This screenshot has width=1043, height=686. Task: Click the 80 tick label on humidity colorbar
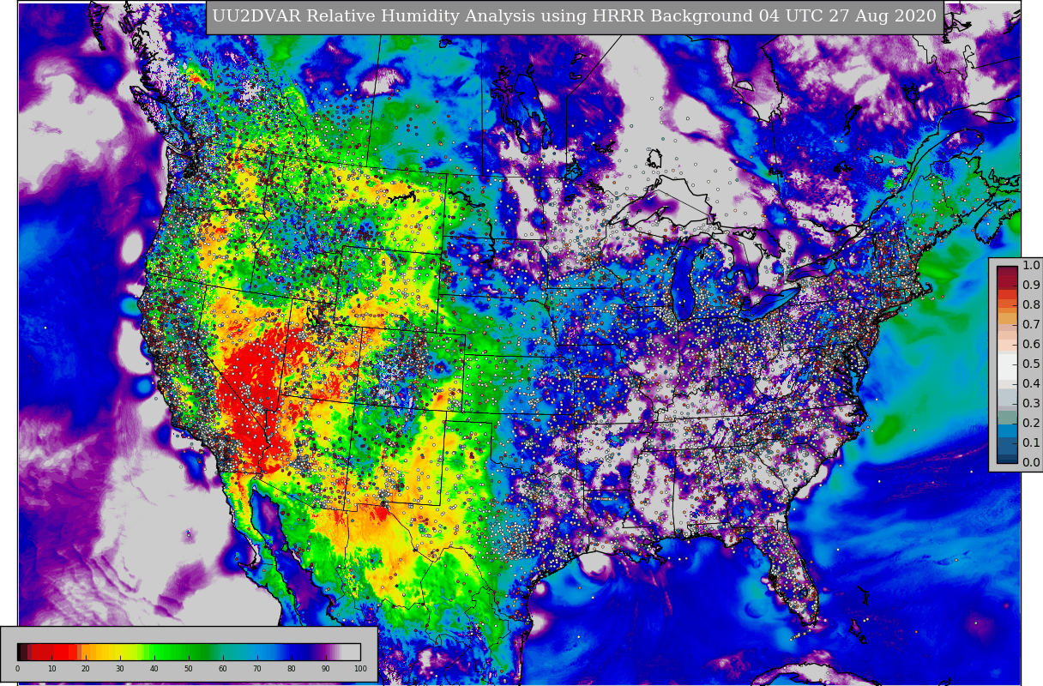(x=292, y=669)
